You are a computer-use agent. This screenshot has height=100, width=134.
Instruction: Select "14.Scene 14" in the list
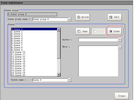pyautogui.click(x=34, y=61)
